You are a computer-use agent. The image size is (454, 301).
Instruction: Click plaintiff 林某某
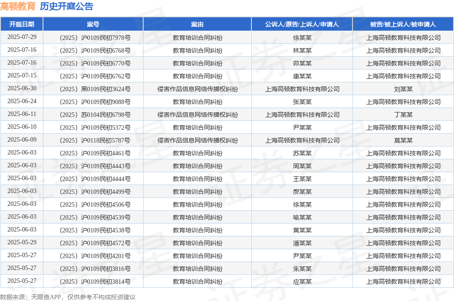[x=302, y=50]
